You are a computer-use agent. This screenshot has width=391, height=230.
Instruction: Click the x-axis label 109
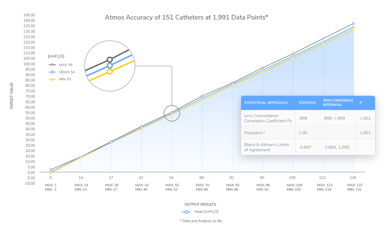tap(293, 177)
